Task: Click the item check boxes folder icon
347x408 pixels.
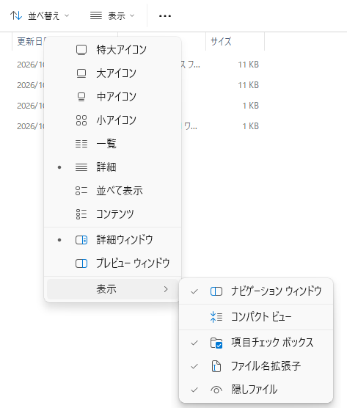Action: coord(216,343)
